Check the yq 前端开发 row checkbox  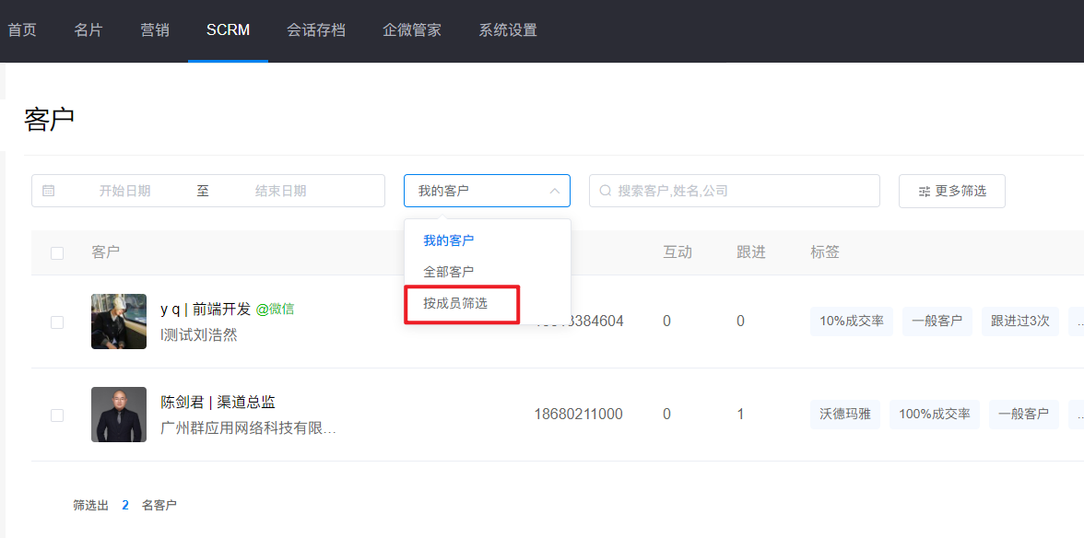click(57, 322)
